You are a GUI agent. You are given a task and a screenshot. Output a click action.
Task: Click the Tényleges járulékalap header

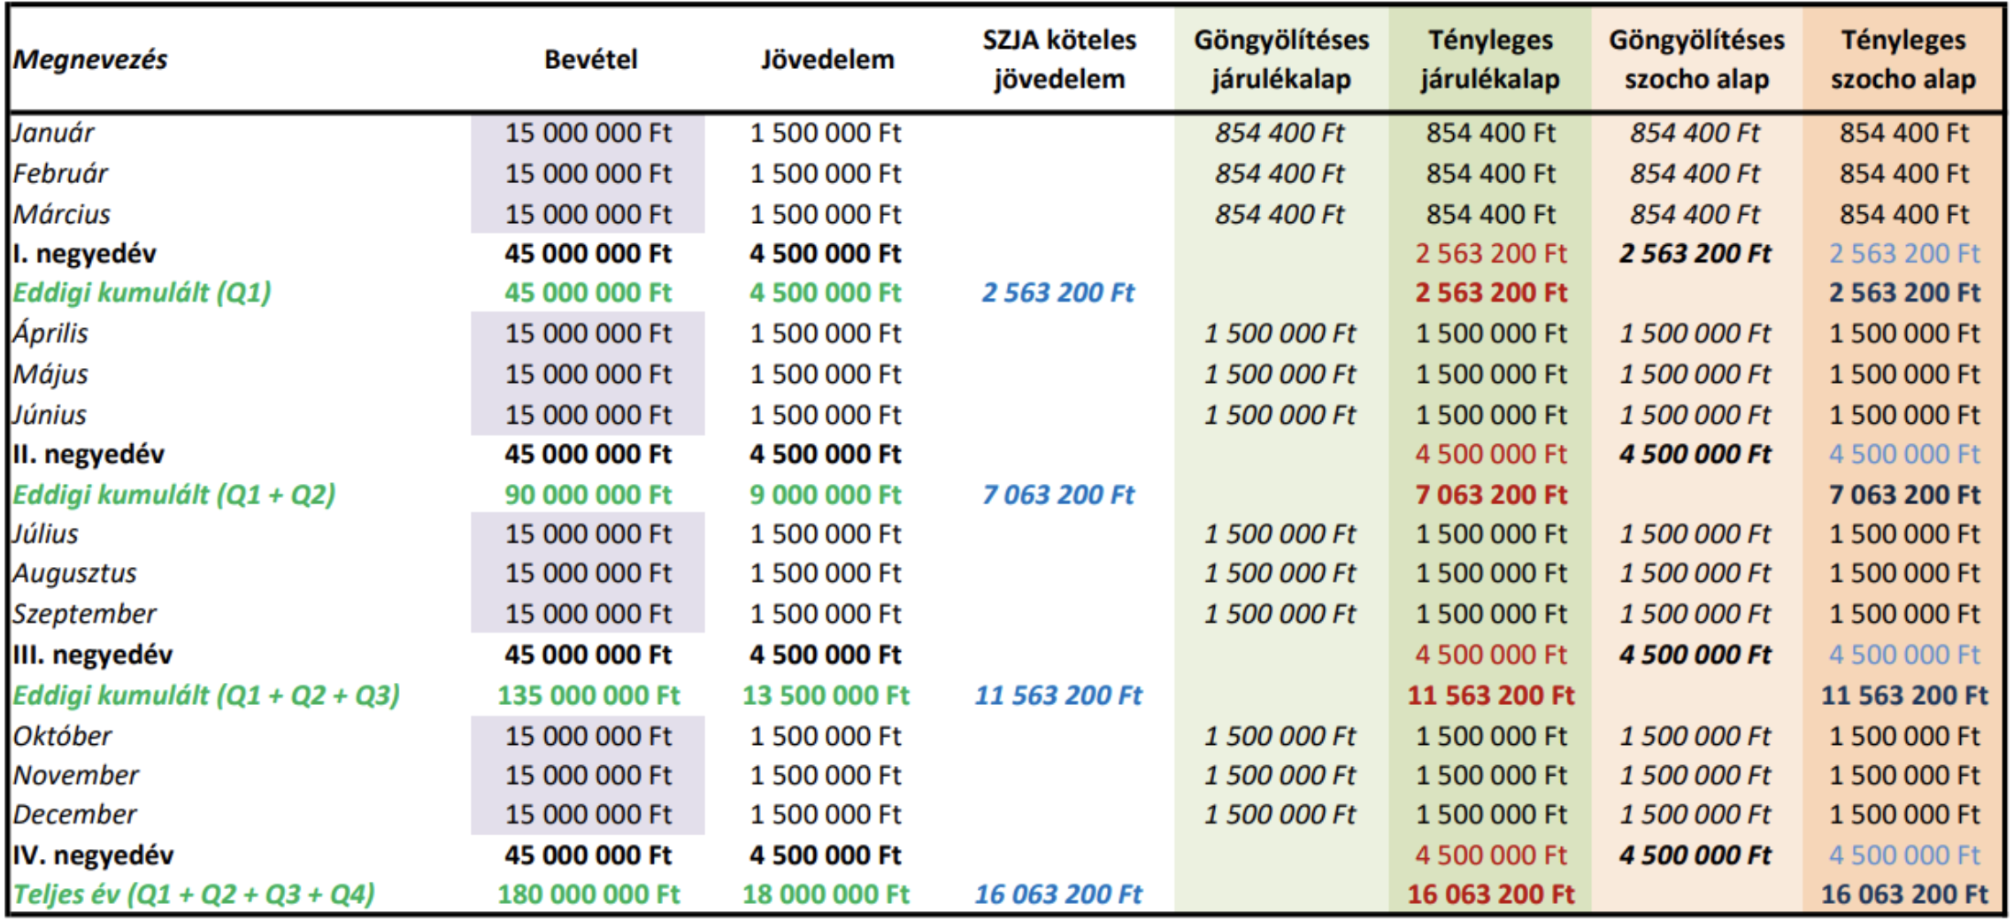pos(1490,59)
